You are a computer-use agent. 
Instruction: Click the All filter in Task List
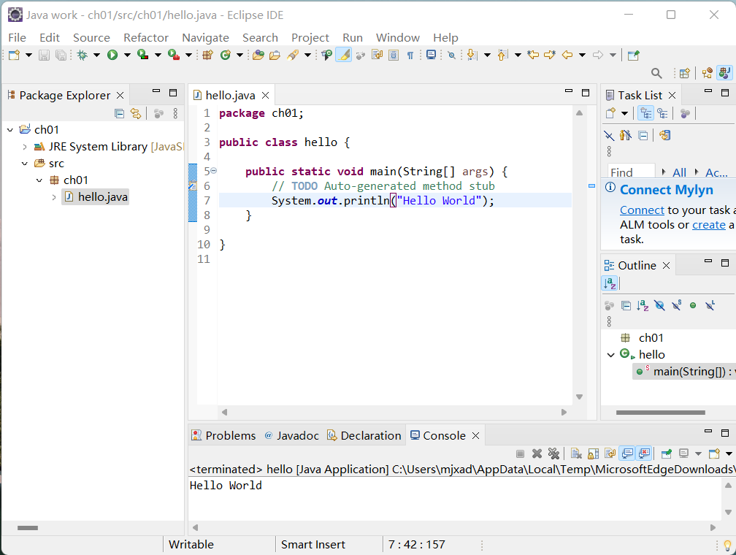679,173
